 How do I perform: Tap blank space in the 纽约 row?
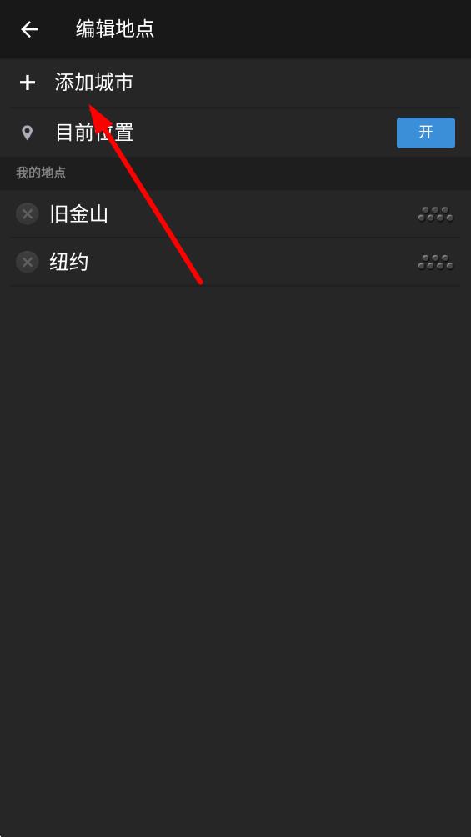(251, 262)
